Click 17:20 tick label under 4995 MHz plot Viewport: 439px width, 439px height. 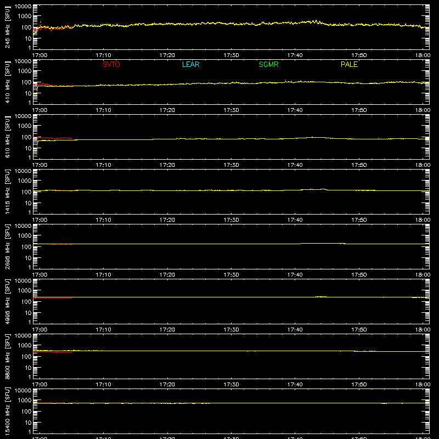coord(167,330)
